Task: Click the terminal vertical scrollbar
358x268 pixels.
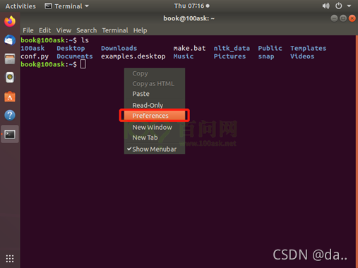Action: tap(357, 152)
